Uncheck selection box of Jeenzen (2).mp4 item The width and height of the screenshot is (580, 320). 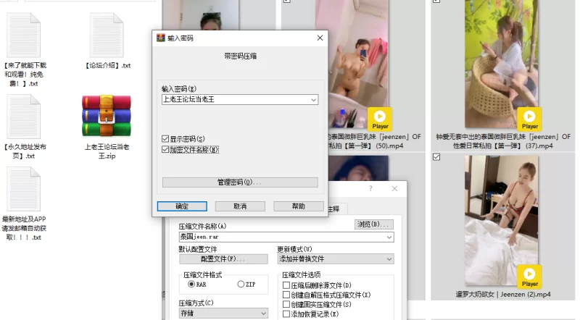(x=436, y=157)
